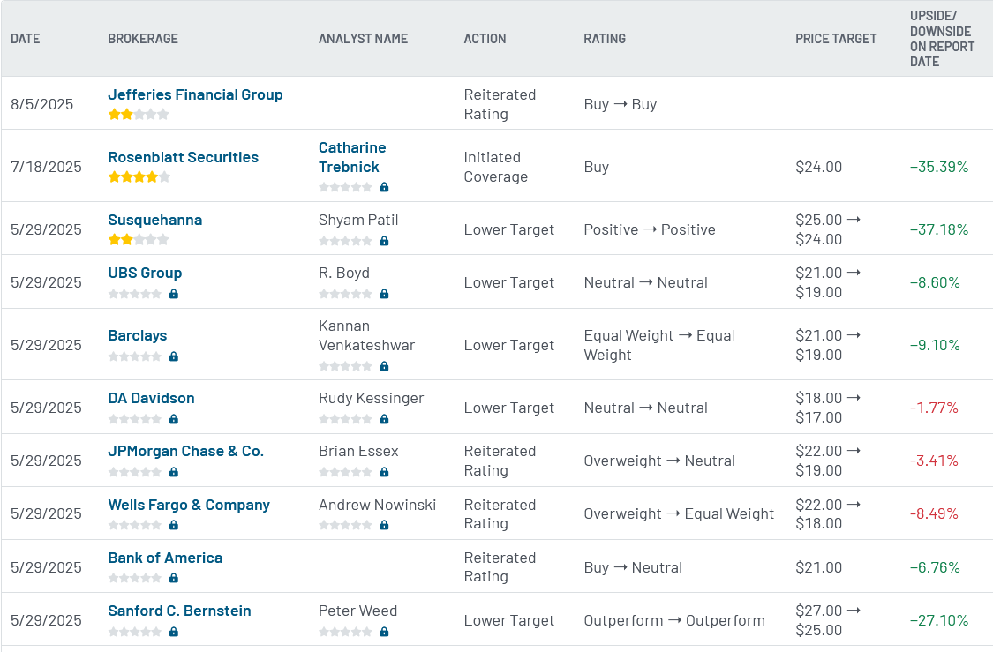Select $27.00 → $25.00 price target
Viewport: 993px width, 652px height.
pos(828,621)
